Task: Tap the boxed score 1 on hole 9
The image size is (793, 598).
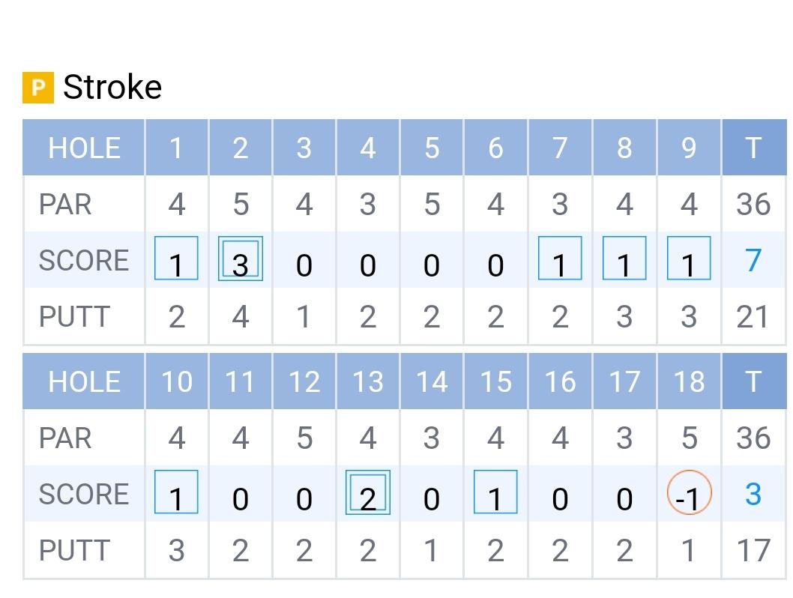Action: (x=688, y=259)
